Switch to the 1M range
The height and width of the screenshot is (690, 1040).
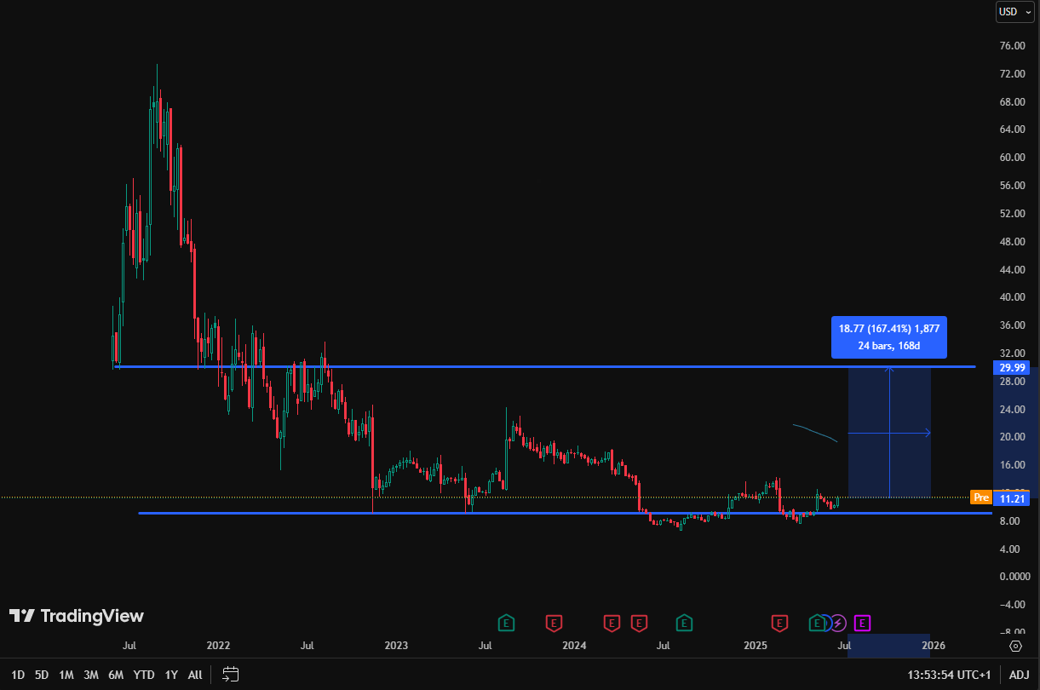(66, 675)
